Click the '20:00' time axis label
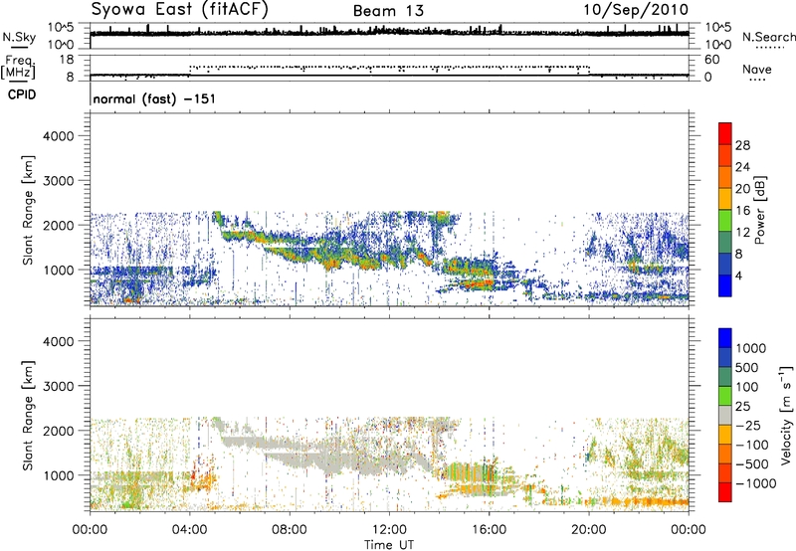The width and height of the screenshot is (796, 551). coord(589,530)
